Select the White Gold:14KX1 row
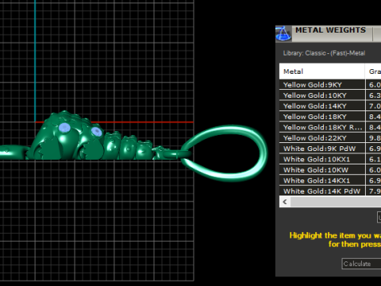 coord(330,180)
